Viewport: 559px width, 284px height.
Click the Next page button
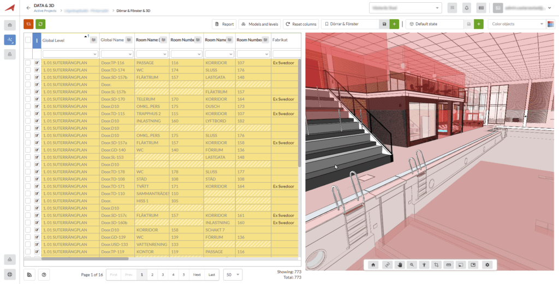point(197,275)
